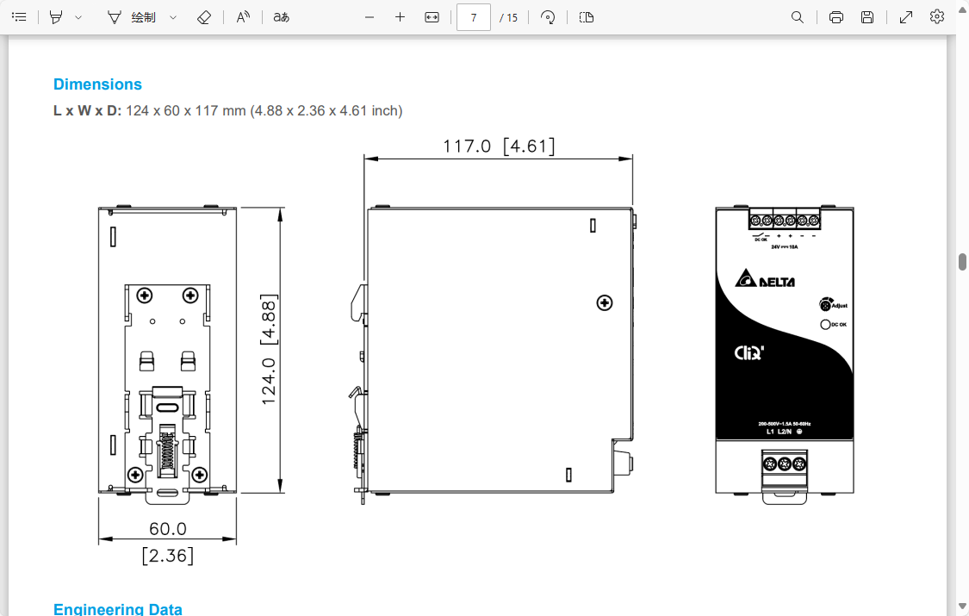Image resolution: width=969 pixels, height=616 pixels.
Task: Click the page number input field
Action: tap(474, 17)
